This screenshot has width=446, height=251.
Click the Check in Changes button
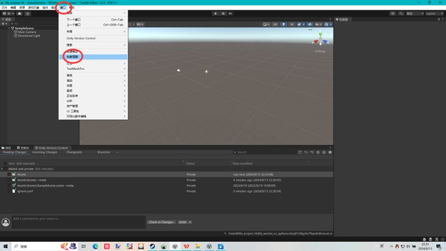[161, 222]
